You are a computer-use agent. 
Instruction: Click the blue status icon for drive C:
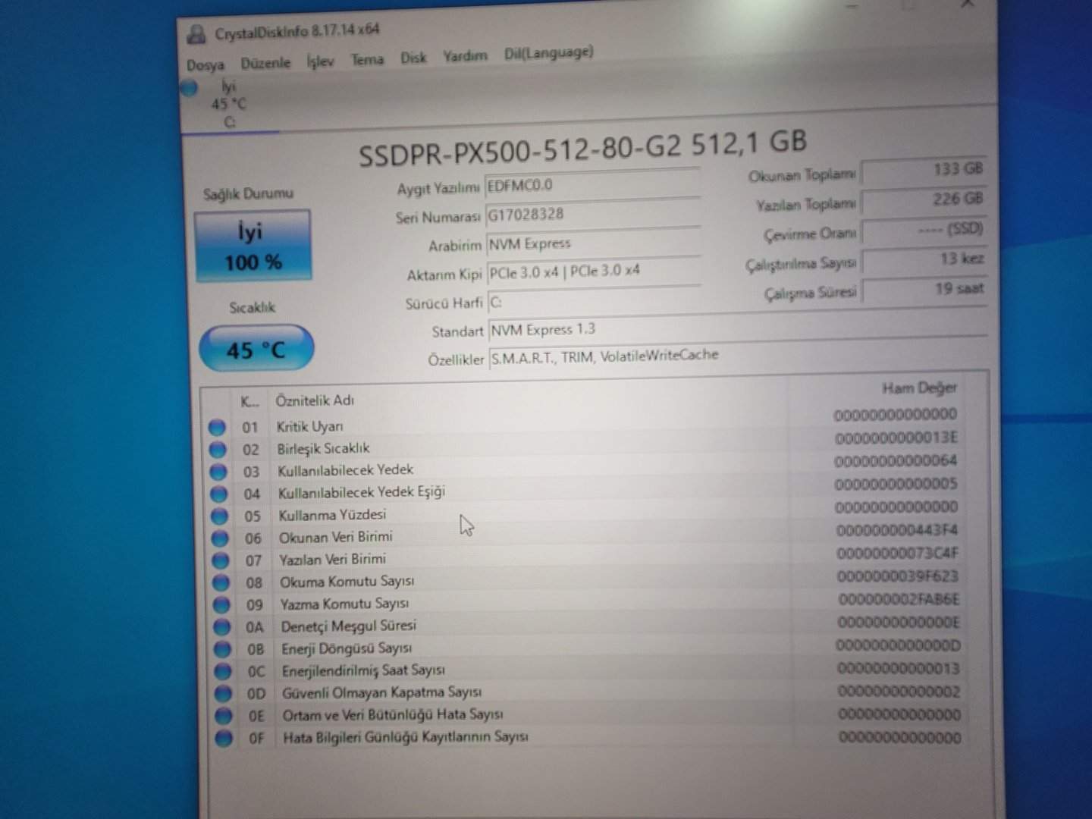coord(190,89)
